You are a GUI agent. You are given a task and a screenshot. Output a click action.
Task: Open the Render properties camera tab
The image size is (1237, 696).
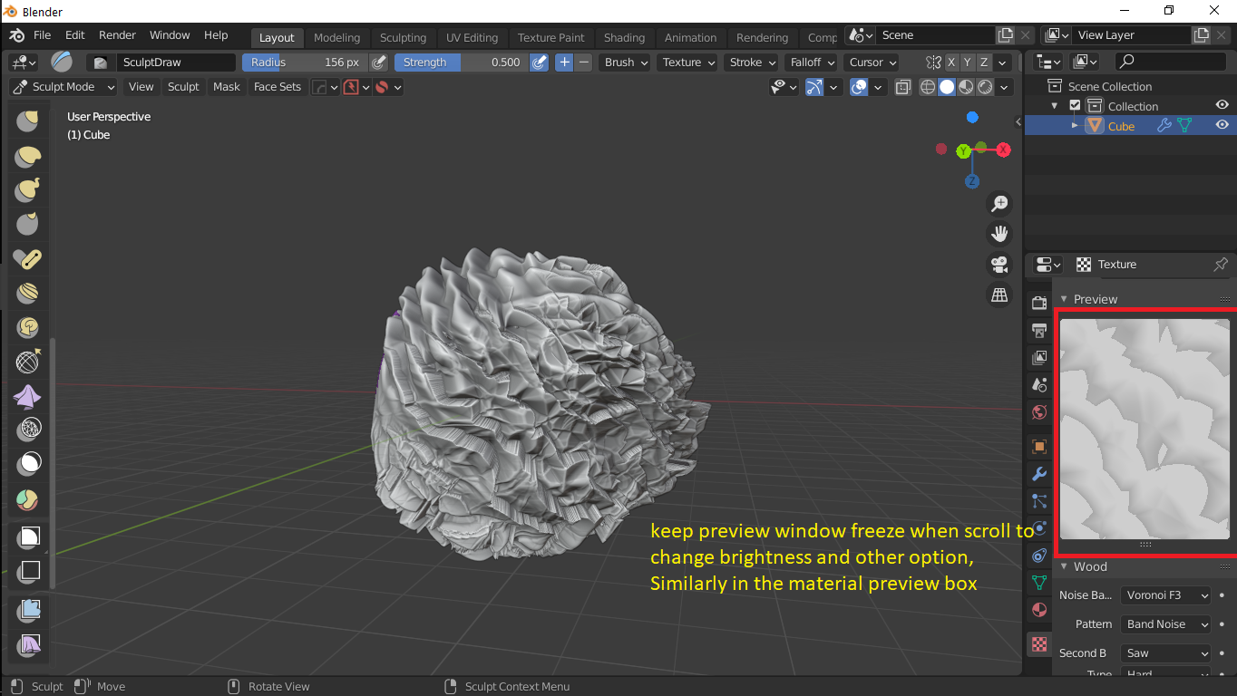(x=1039, y=303)
